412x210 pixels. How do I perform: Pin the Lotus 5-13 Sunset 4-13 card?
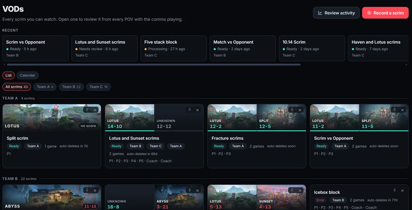[x=292, y=190]
